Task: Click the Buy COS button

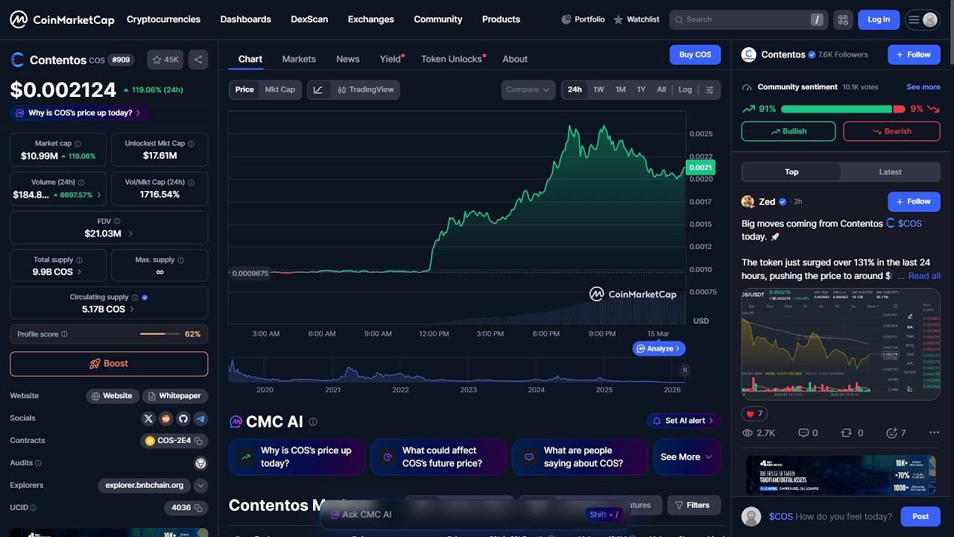Action: [x=695, y=54]
